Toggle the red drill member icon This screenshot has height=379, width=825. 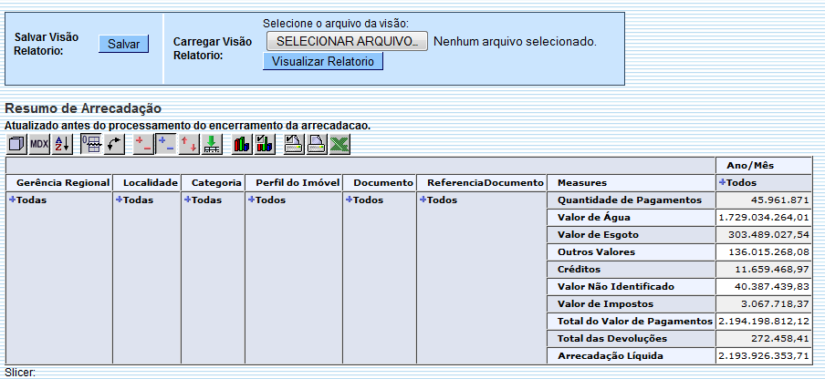coord(143,143)
